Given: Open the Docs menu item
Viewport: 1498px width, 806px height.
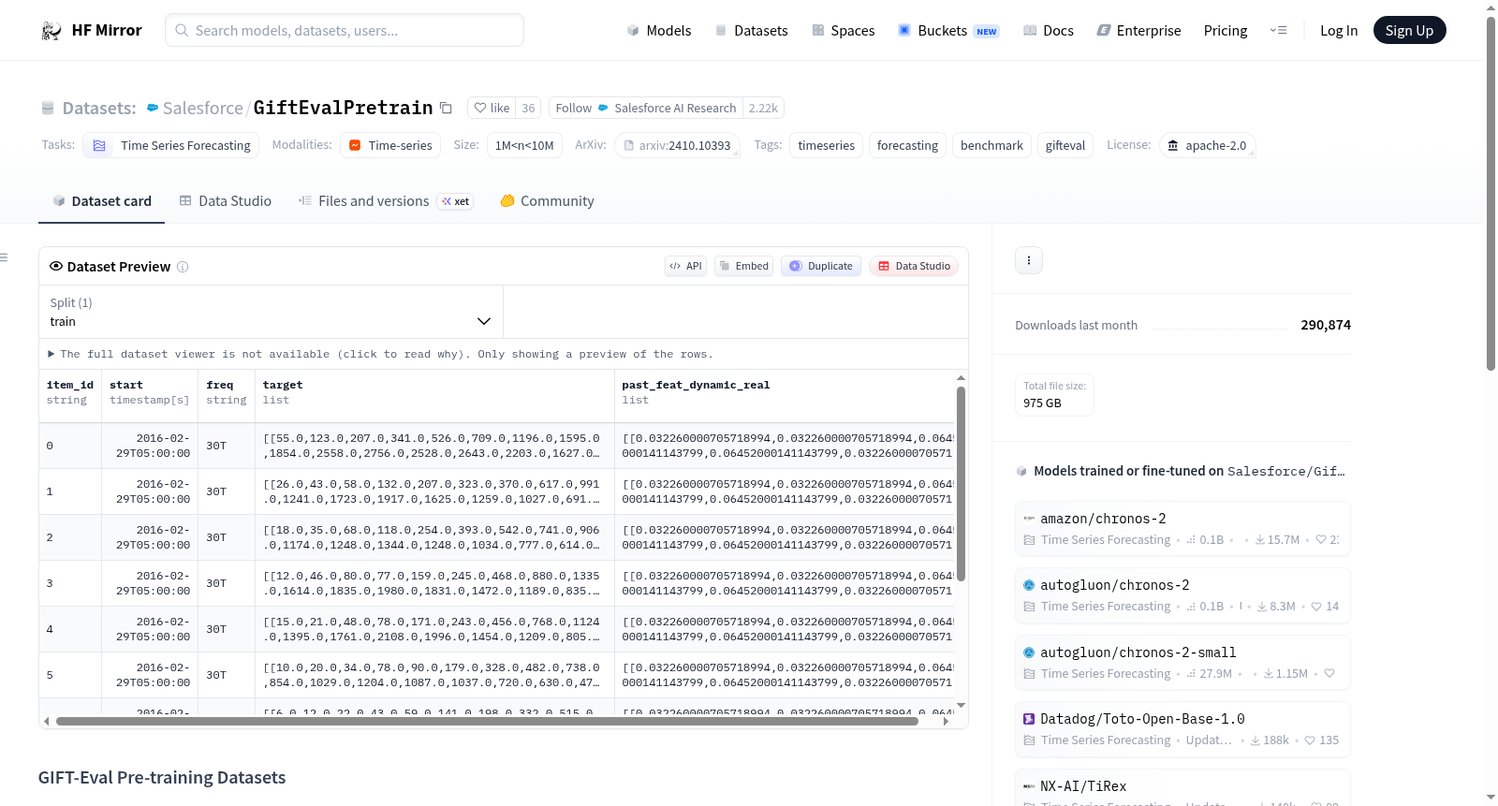Looking at the screenshot, I should point(1049,31).
